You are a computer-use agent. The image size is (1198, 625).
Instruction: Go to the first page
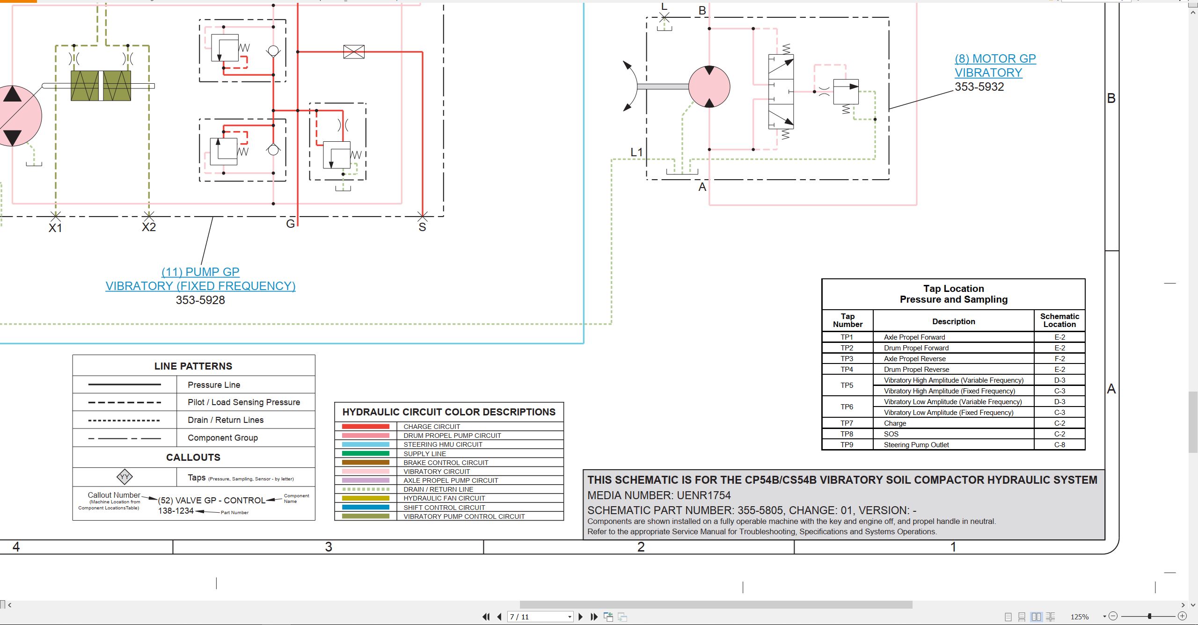pos(486,617)
